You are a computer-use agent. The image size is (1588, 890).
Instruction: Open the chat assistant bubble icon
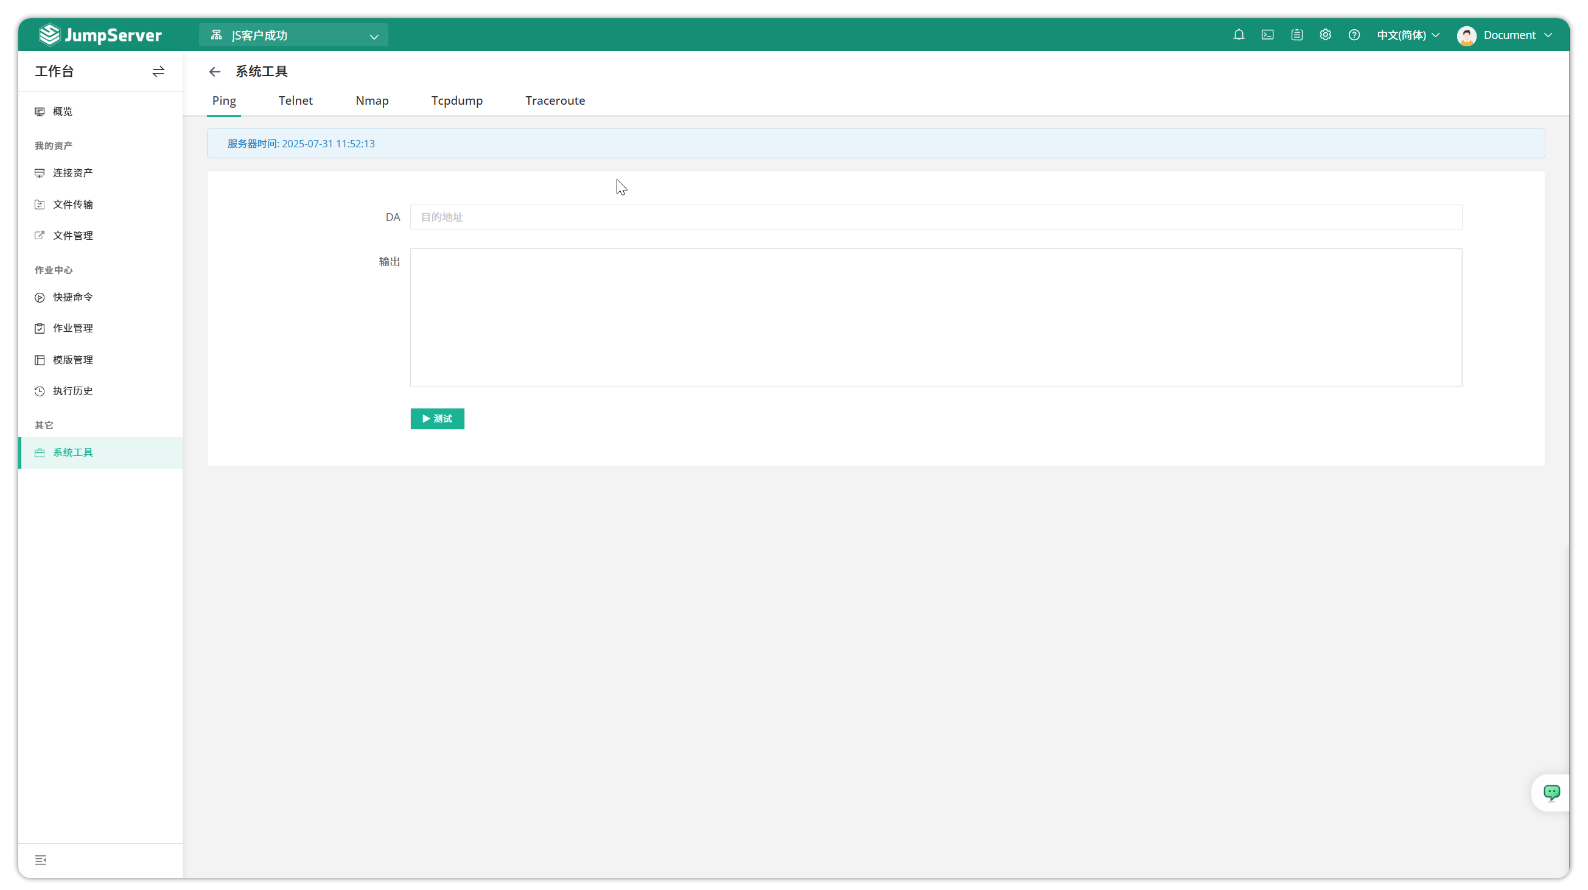coord(1551,793)
